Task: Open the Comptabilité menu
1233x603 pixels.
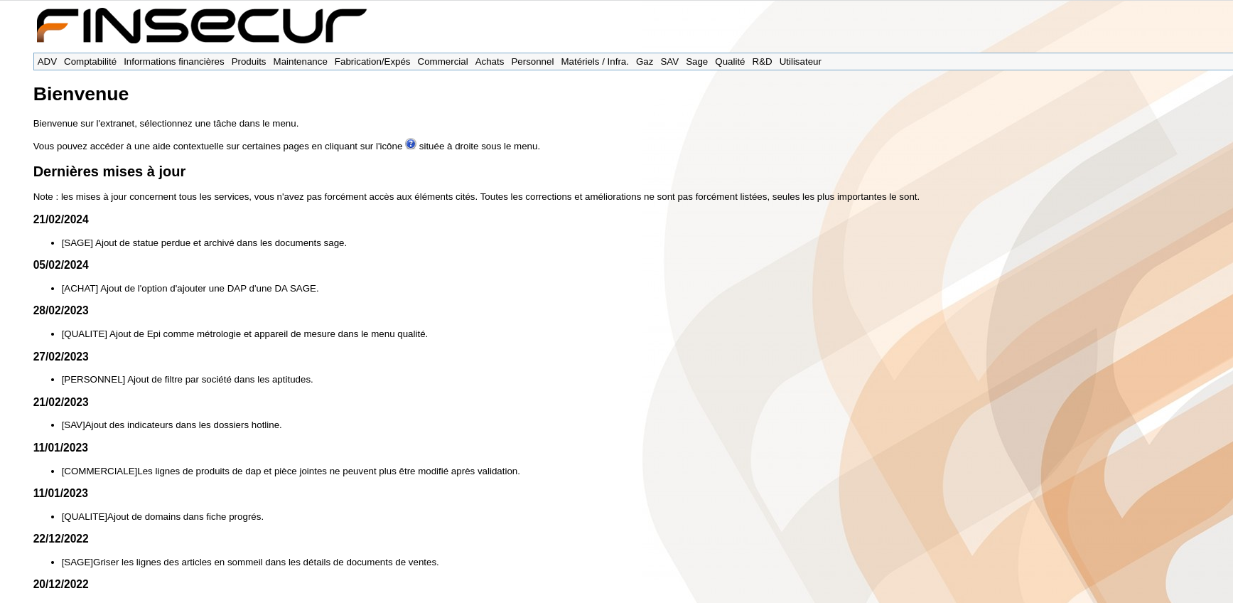Action: (90, 62)
